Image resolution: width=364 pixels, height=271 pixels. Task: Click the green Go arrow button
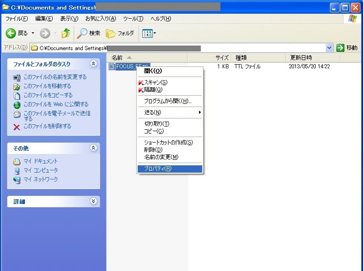[341, 48]
